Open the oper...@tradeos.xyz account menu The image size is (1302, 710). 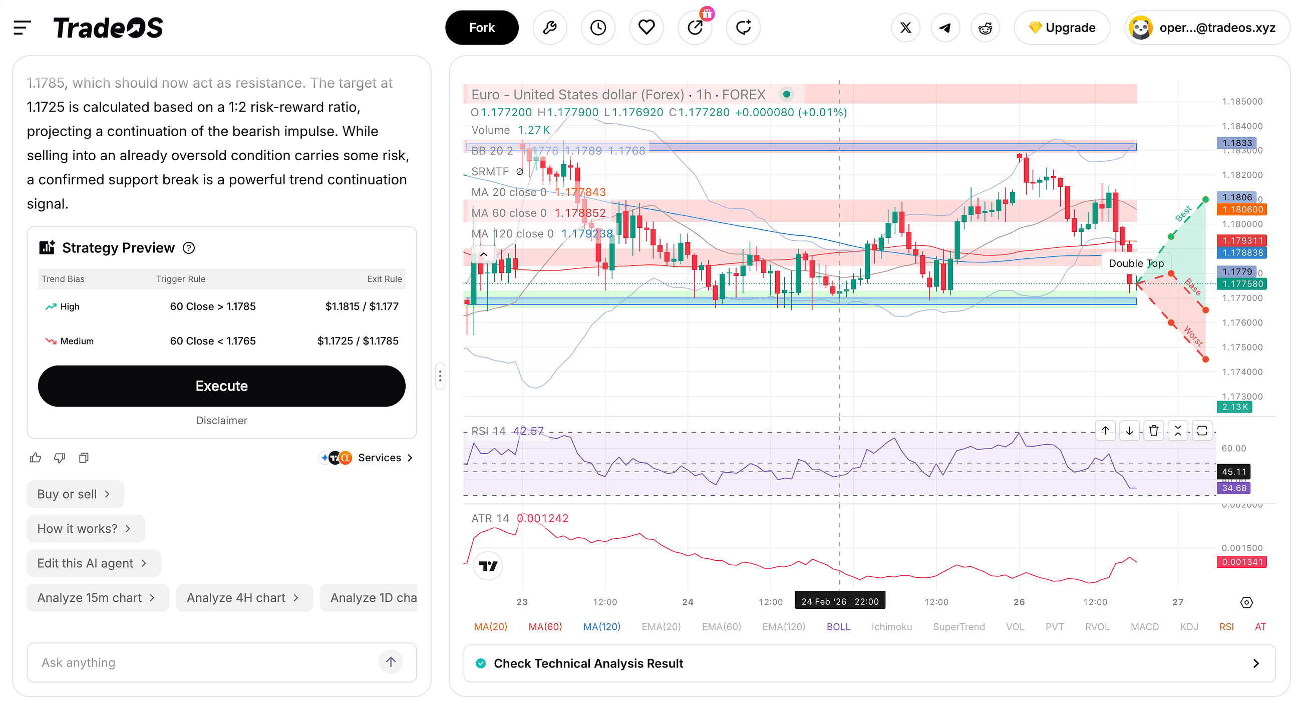coord(1207,28)
